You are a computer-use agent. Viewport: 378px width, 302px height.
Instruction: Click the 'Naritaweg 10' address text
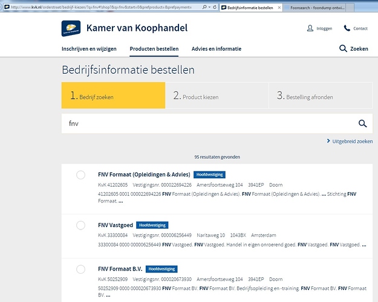210,236
